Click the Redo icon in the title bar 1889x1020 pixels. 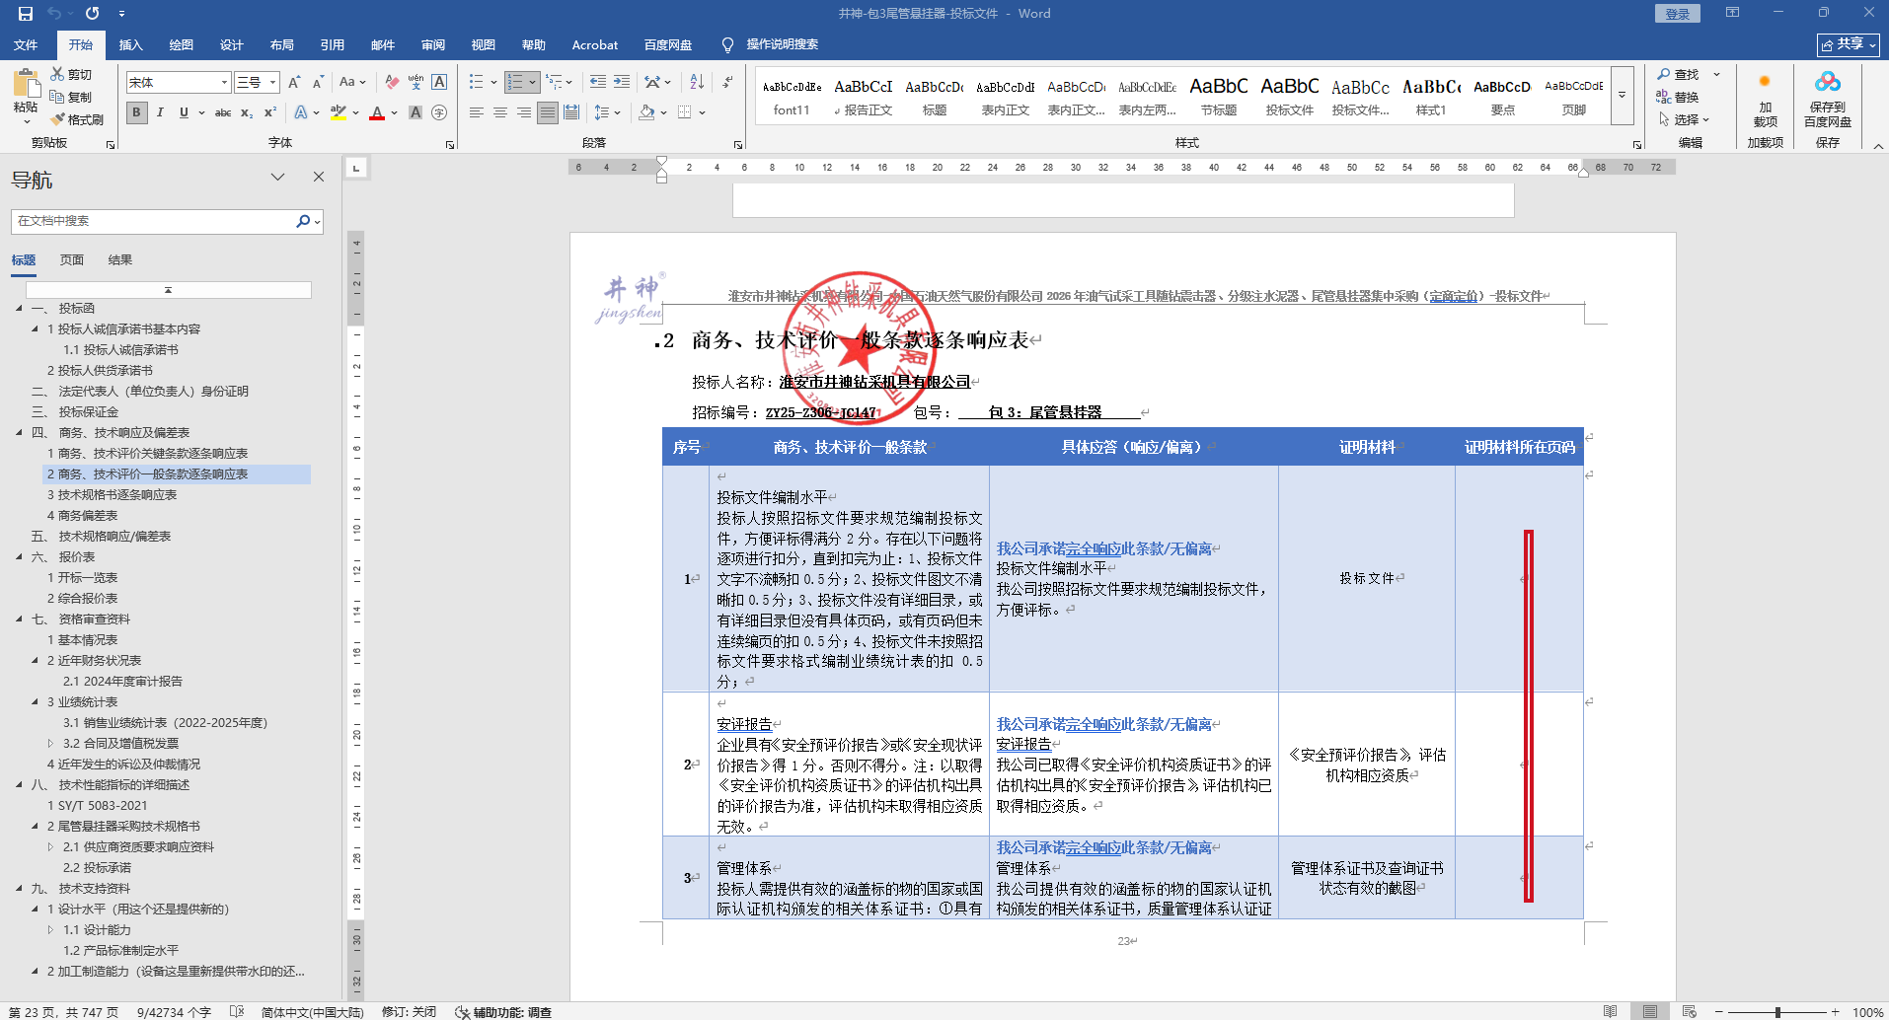tap(92, 13)
